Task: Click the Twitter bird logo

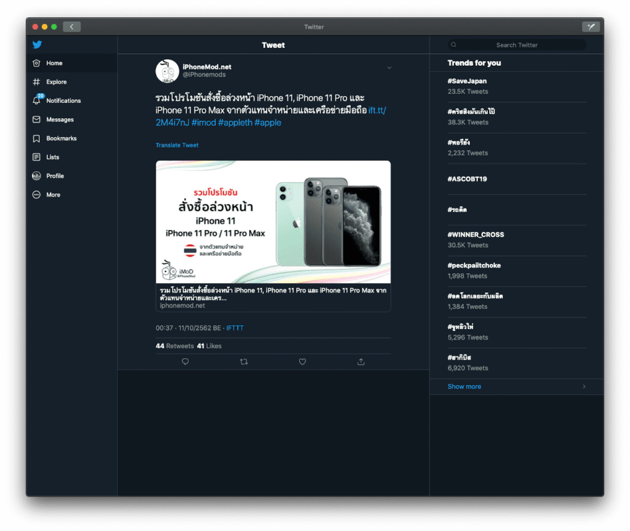Action: (x=37, y=44)
